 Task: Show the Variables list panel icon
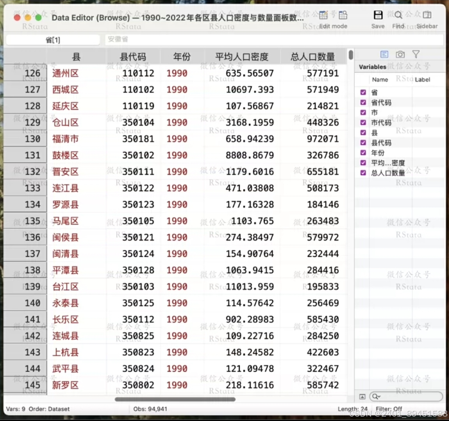(x=384, y=54)
